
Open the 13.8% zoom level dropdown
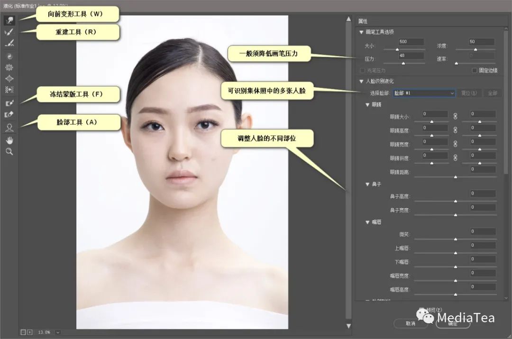point(58,332)
